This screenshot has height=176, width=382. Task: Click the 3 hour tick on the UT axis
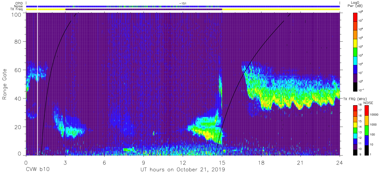pos(65,163)
